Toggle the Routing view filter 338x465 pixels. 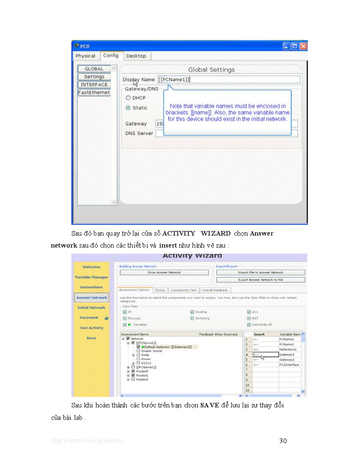tap(192, 311)
